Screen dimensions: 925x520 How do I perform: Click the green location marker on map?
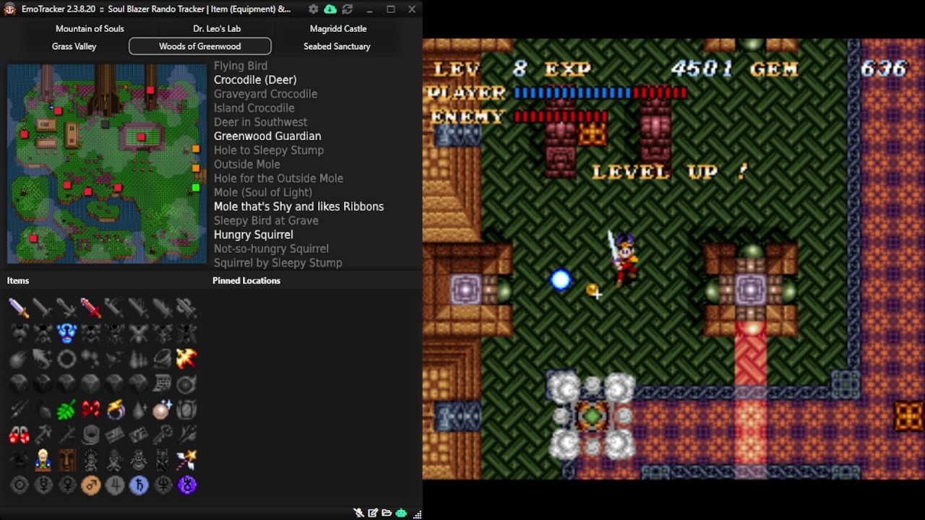(x=196, y=188)
